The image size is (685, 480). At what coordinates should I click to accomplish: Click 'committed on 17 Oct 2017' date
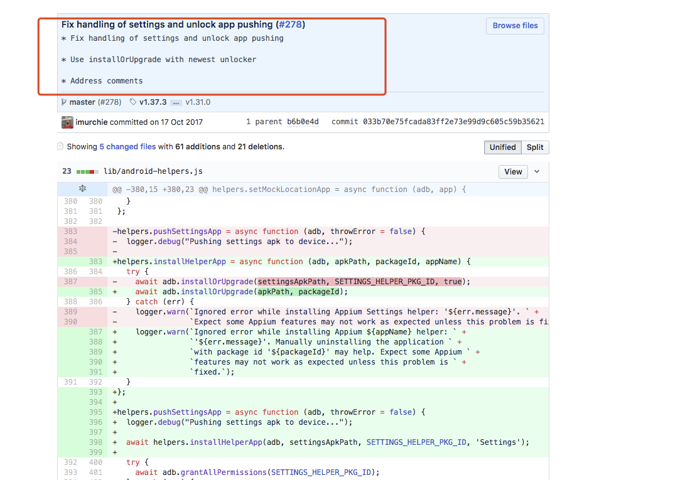(156, 122)
